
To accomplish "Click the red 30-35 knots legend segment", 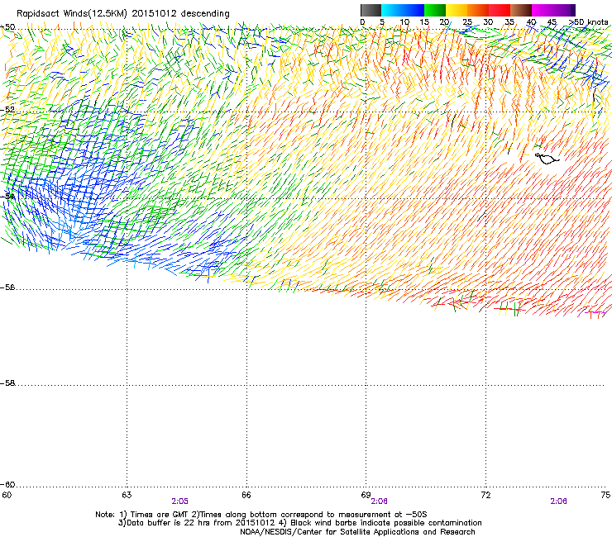I will (500, 10).
